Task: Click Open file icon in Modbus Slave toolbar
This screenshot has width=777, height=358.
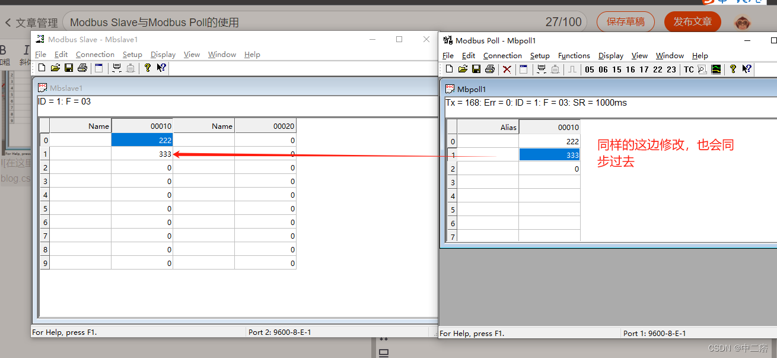Action: (x=55, y=68)
